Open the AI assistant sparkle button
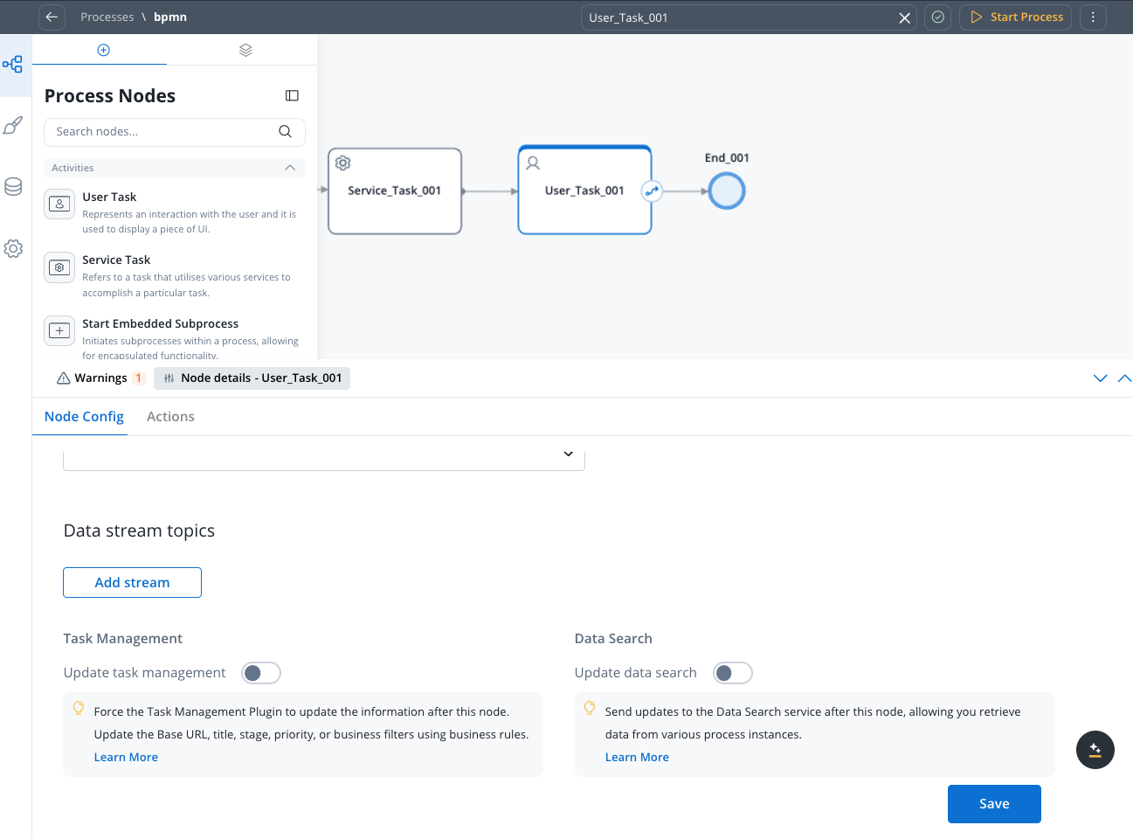This screenshot has height=839, width=1133. tap(1095, 750)
